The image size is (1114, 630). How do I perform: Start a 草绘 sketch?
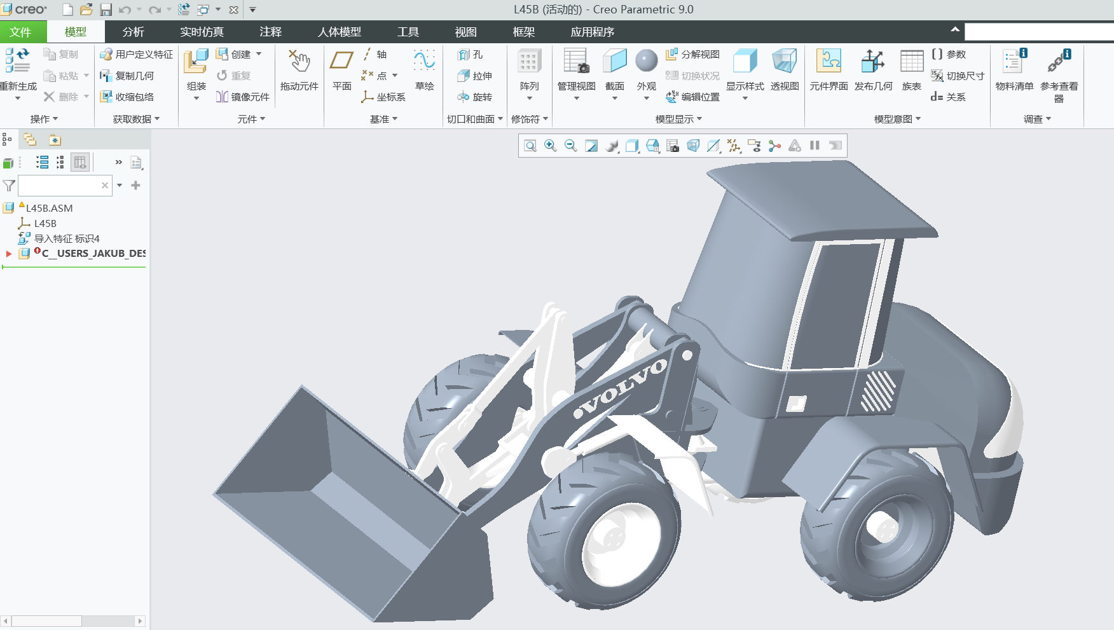point(424,70)
